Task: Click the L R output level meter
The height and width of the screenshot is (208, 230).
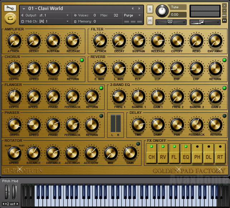Action: coord(116,124)
